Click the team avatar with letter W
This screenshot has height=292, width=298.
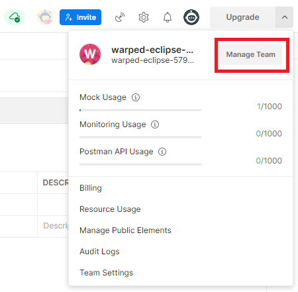click(x=90, y=54)
